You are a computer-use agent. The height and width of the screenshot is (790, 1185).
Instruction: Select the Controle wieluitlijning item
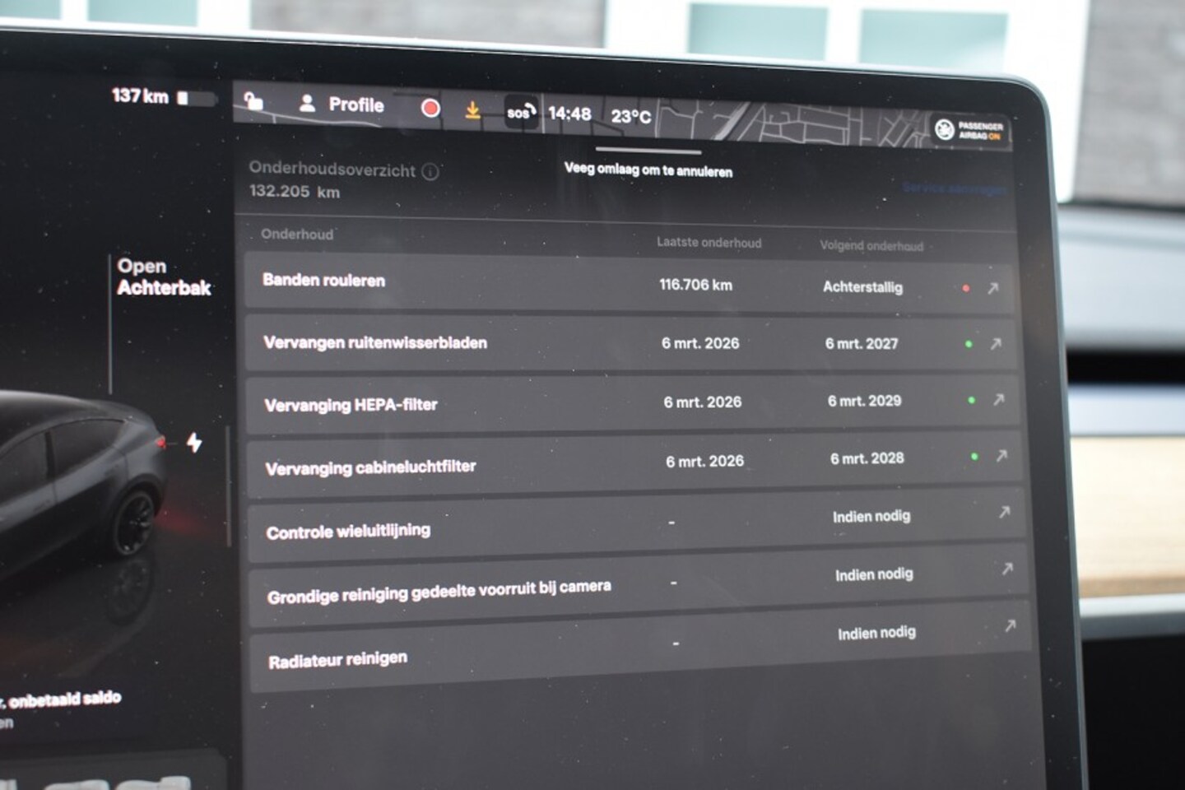636,524
